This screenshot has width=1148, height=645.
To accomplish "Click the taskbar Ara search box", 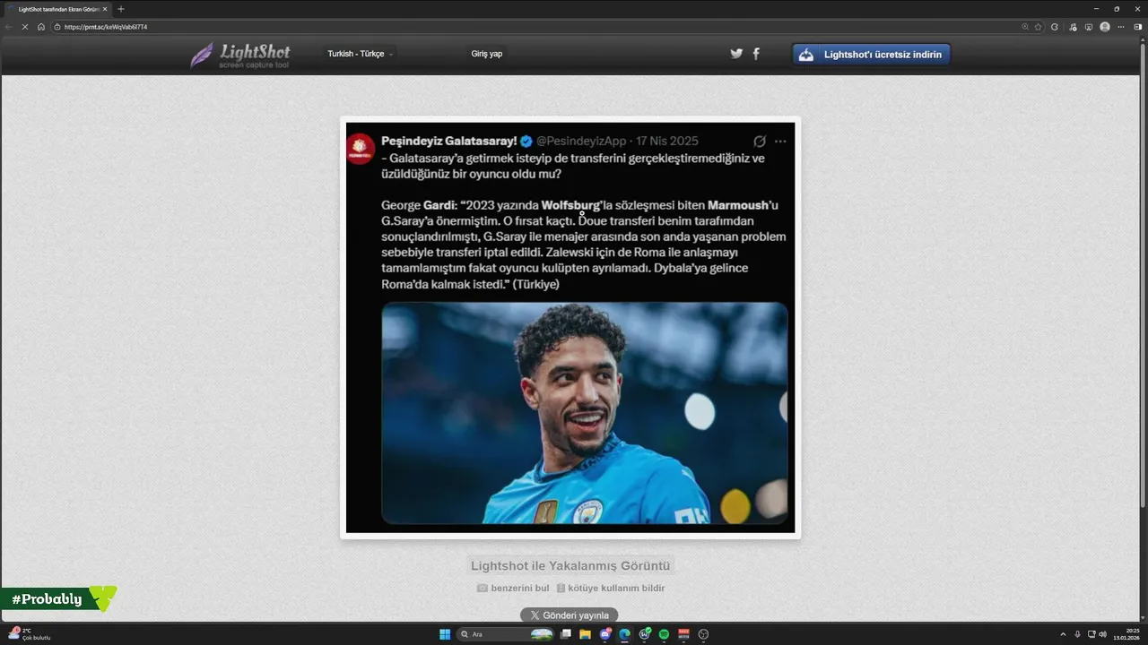I will point(506,634).
